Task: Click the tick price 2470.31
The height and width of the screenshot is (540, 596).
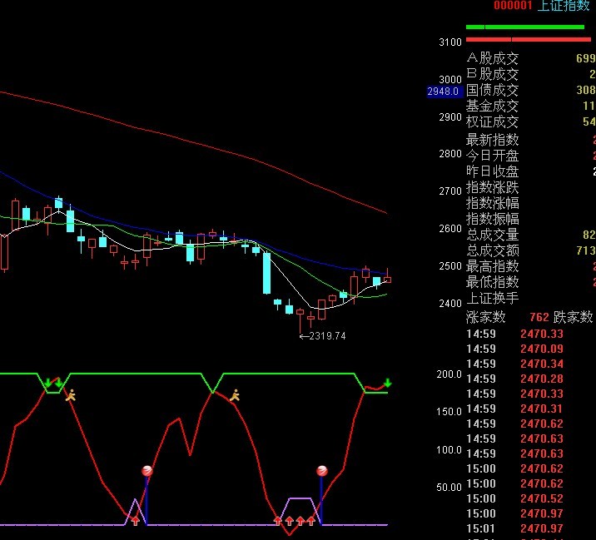Action: click(x=542, y=409)
